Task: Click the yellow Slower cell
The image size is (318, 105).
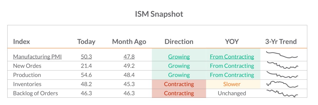Action: pyautogui.click(x=232, y=84)
